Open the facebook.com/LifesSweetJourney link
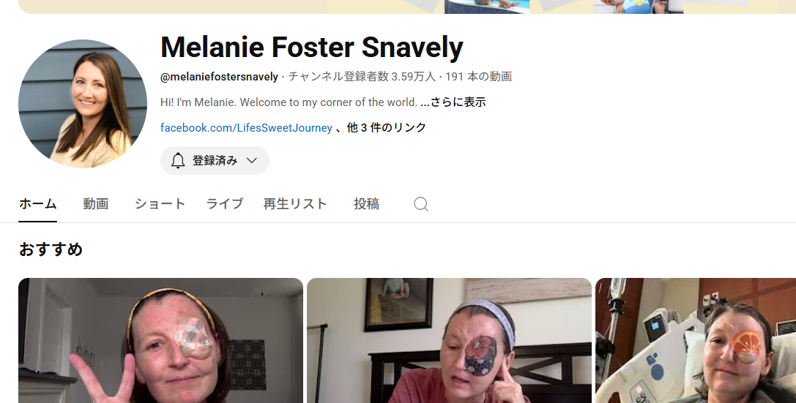 coord(246,128)
